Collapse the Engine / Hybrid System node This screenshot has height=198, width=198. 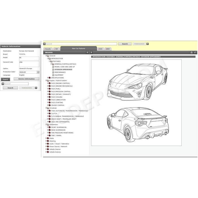coord(46,80)
